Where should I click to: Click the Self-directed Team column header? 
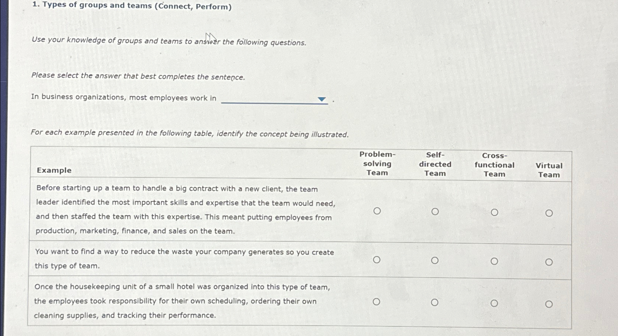point(435,164)
